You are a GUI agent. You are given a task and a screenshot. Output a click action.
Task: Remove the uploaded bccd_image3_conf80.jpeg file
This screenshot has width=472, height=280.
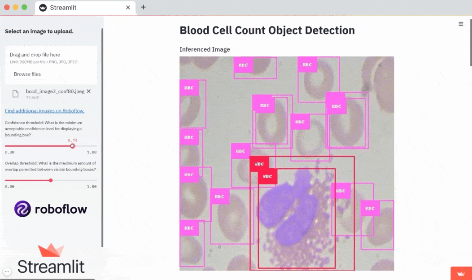[88, 91]
